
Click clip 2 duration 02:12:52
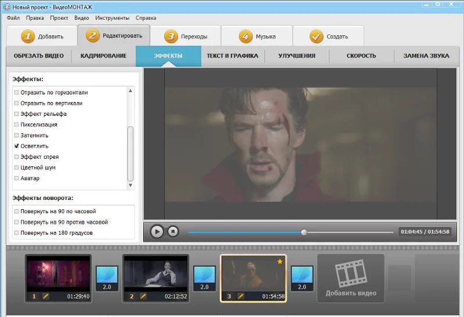[176, 296]
